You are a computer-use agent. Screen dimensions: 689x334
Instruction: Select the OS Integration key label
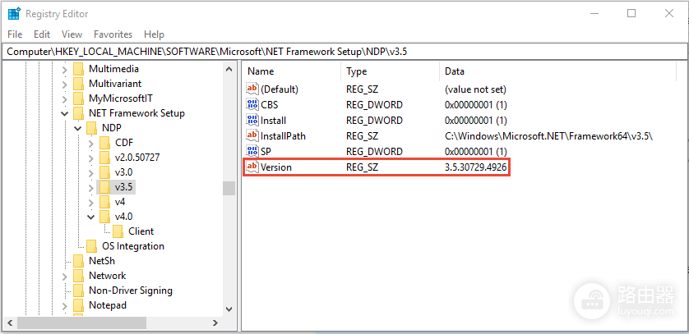(x=133, y=246)
